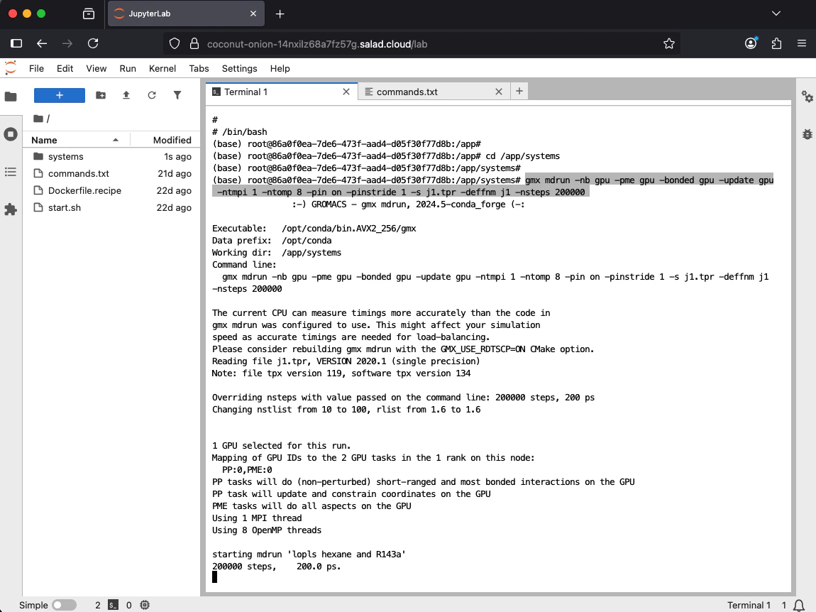
Task: Toggle the Simple interface mode switch
Action: pyautogui.click(x=64, y=605)
